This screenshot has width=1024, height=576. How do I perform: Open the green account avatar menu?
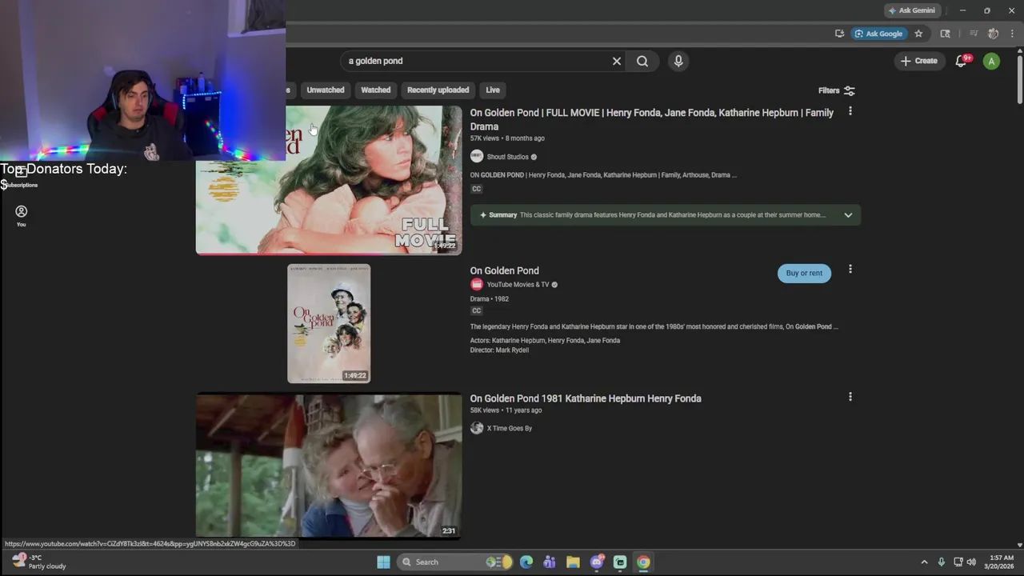991,61
